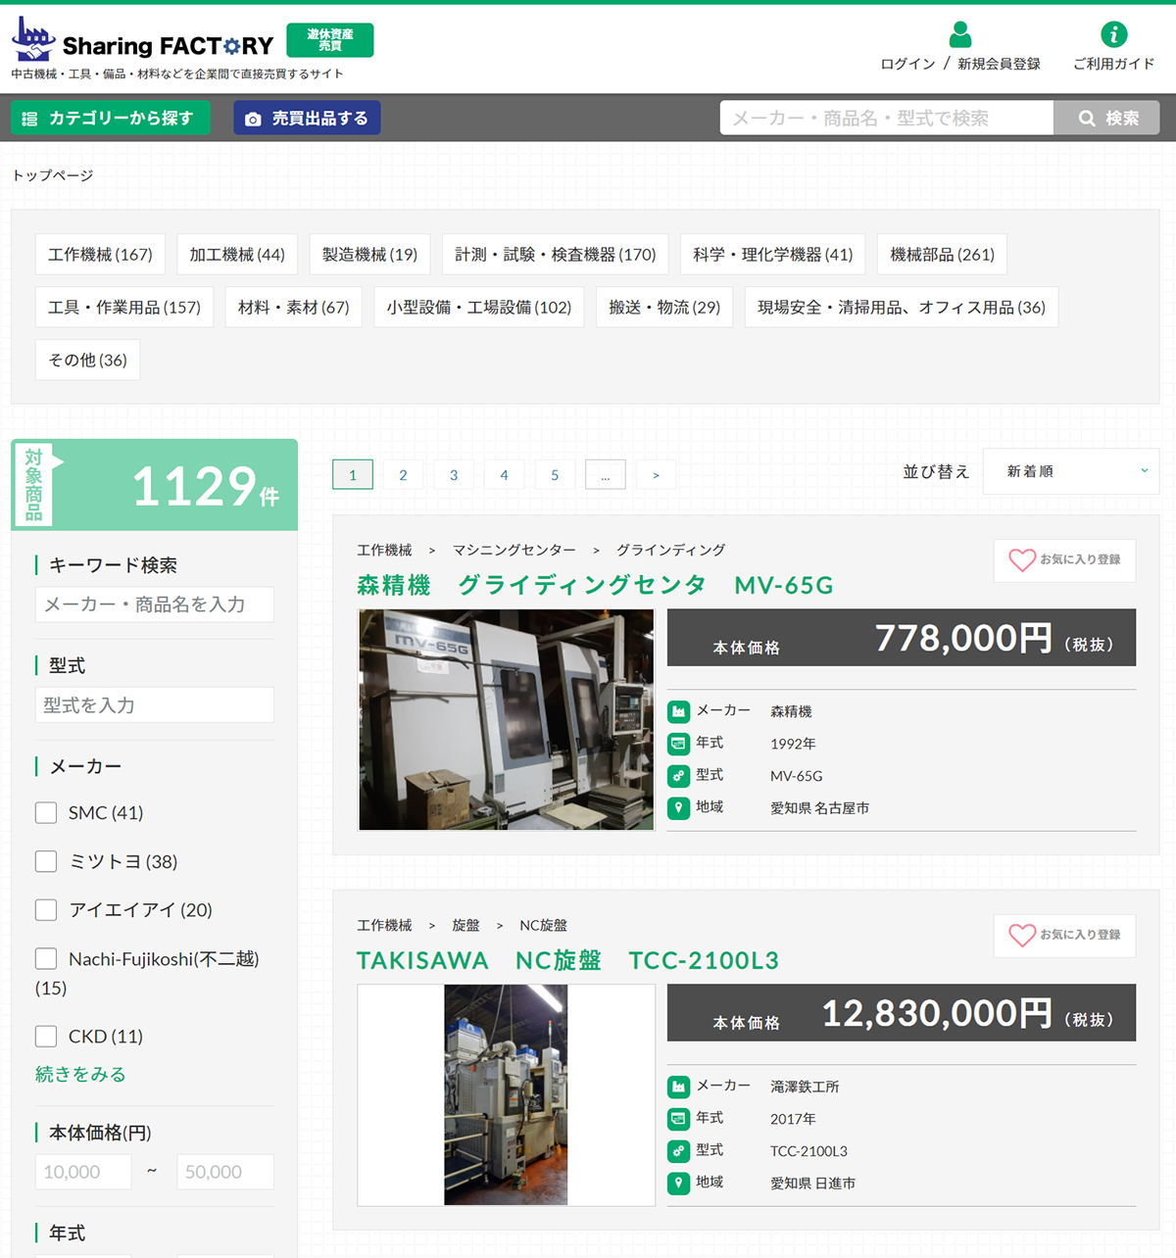
Task: Click the NC旋盤 breadcrumb link
Action: pos(543,926)
